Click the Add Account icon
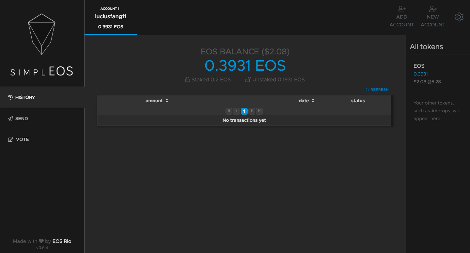This screenshot has height=253, width=470. point(402,9)
